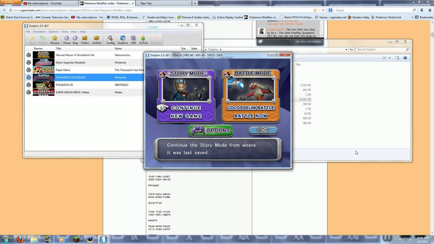434x244 pixels.
Task: Toggle the Explorer preview pane icon
Action: 397,58
